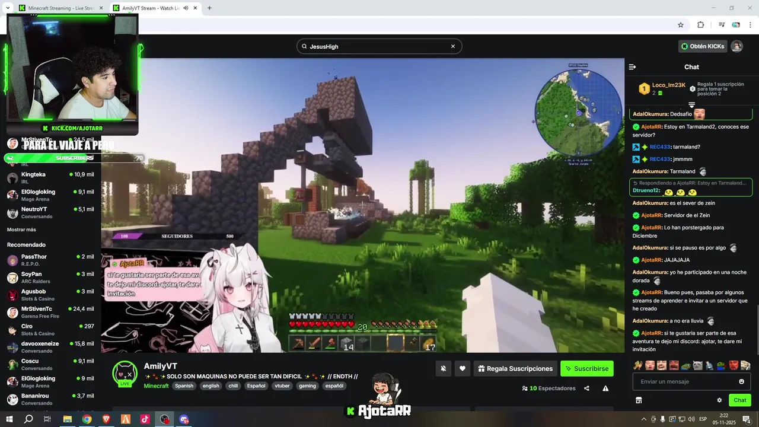The height and width of the screenshot is (427, 759).
Task: Open tab search dropdown arrow
Action: click(7, 8)
